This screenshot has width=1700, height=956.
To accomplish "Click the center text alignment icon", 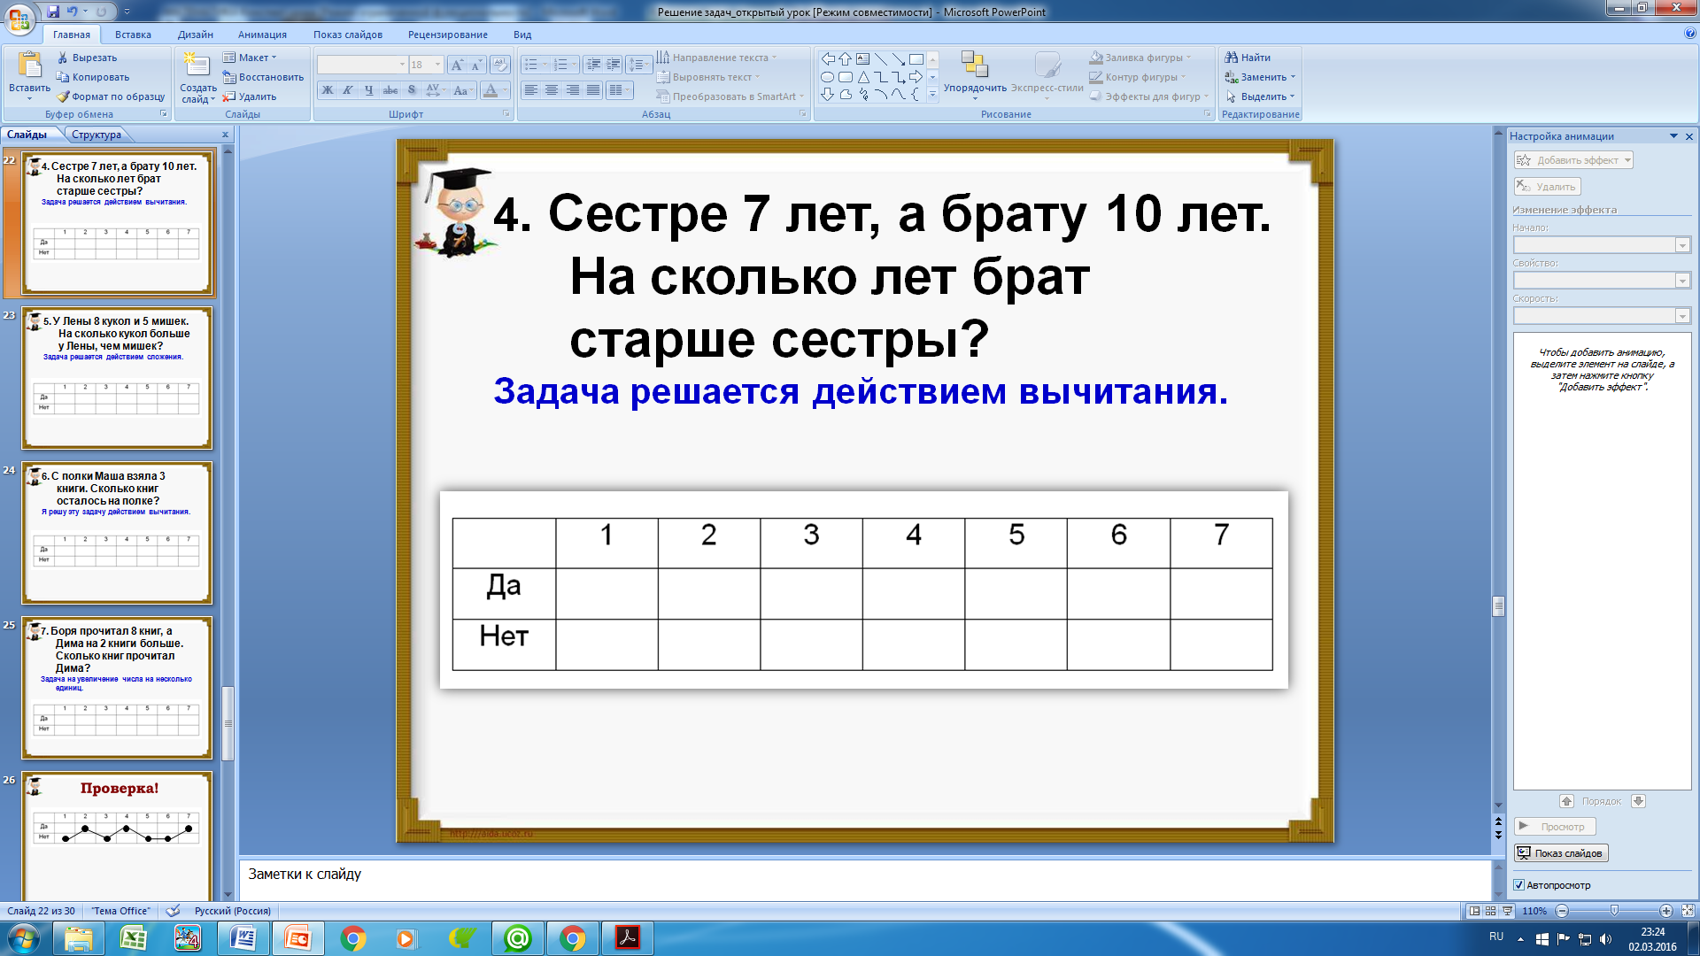I will click(x=552, y=90).
